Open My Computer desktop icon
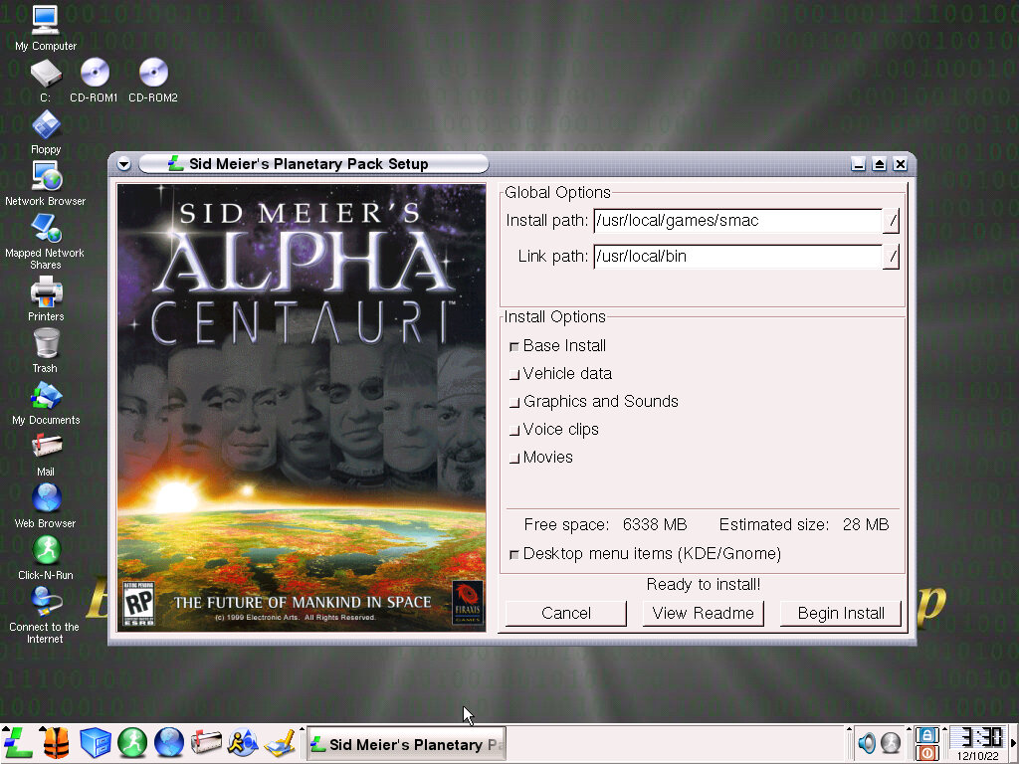The width and height of the screenshot is (1019, 764). click(x=45, y=20)
